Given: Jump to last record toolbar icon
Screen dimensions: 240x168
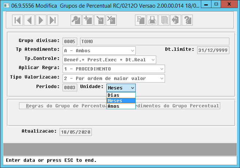Looking at the screenshot, I should [53, 20].
